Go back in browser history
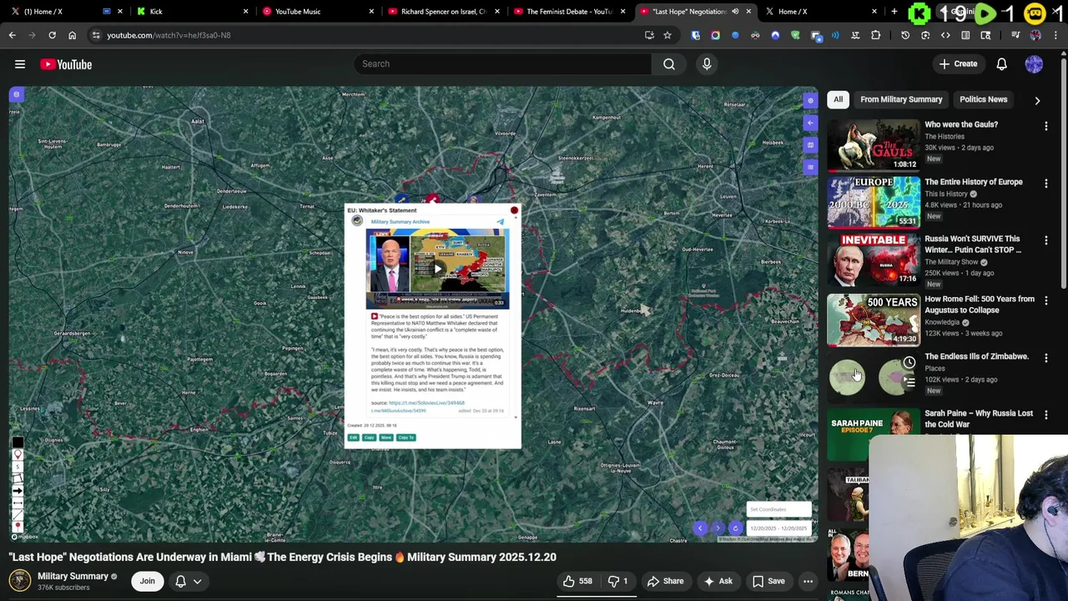Image resolution: width=1068 pixels, height=601 pixels. tap(12, 35)
